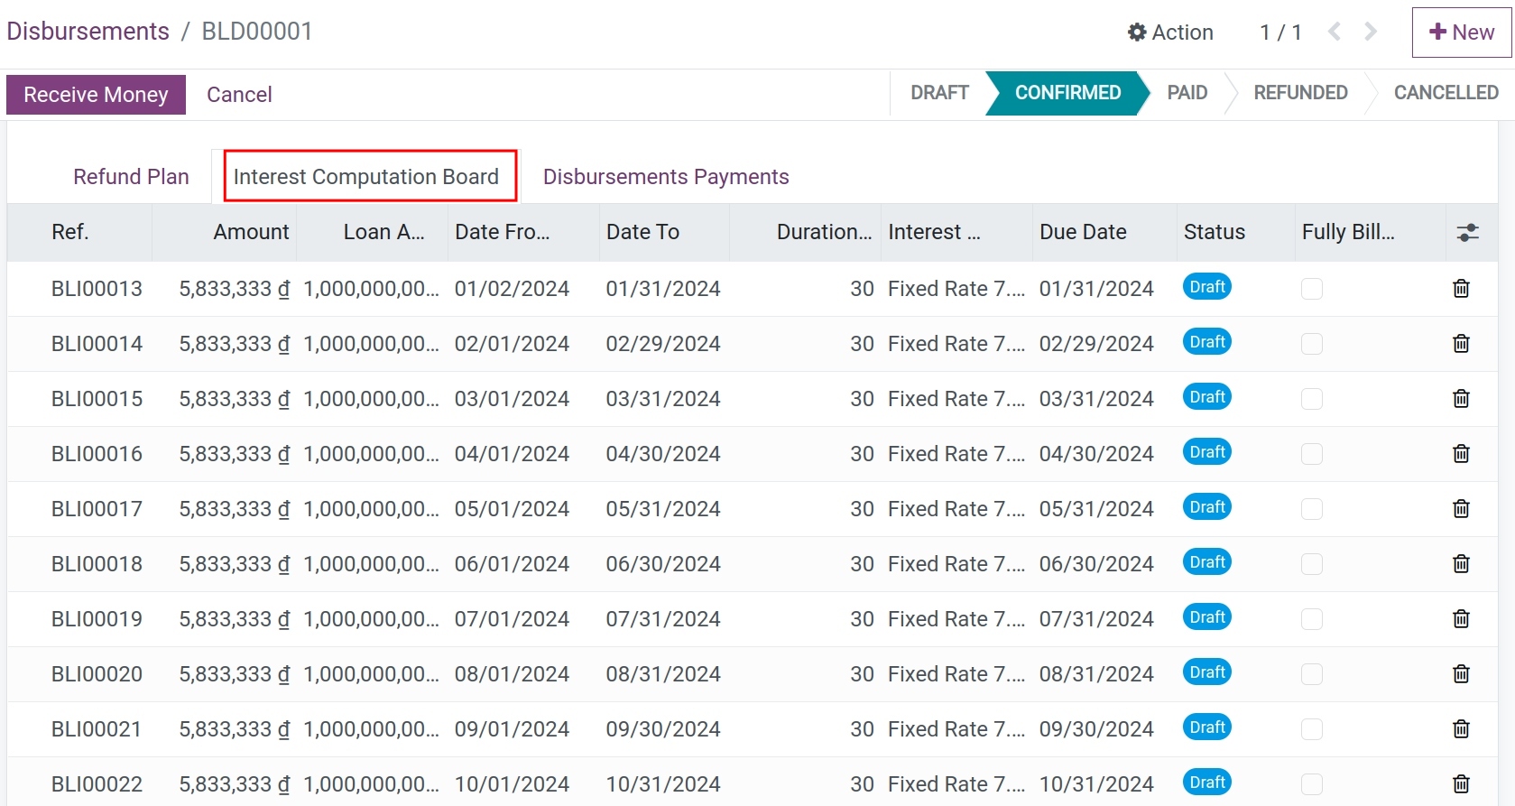Open reference BLI00016
Viewport: 1515px width, 806px height.
point(97,454)
